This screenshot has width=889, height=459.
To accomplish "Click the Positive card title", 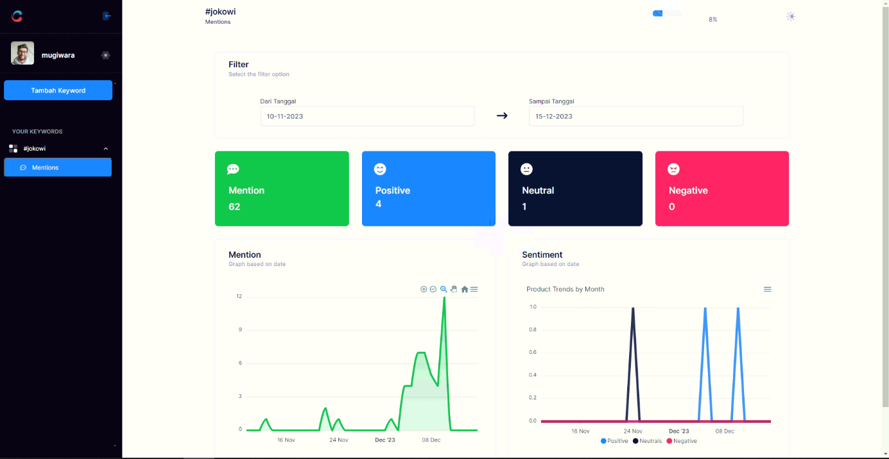I will (x=393, y=190).
